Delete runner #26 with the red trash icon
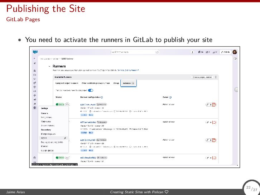The width and height of the screenshot is (260, 195). click(214, 140)
